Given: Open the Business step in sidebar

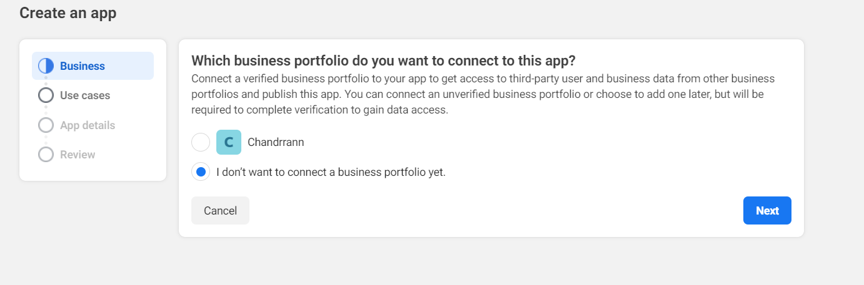Looking at the screenshot, I should click(x=83, y=66).
